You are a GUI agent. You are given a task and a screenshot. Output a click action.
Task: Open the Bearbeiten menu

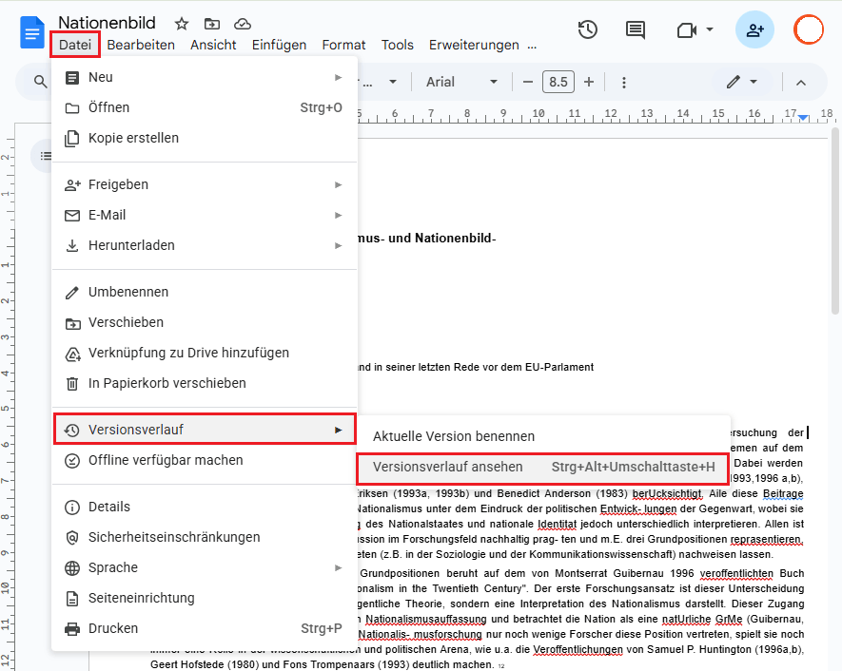pyautogui.click(x=141, y=45)
